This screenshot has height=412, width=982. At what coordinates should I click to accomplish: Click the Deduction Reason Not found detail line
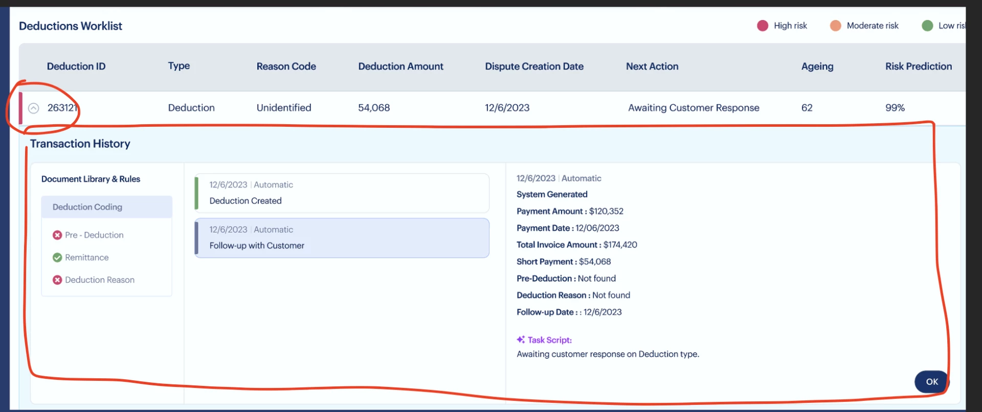[573, 295]
